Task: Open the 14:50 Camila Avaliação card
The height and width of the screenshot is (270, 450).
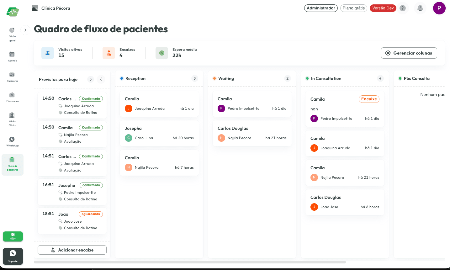Action: point(72,134)
